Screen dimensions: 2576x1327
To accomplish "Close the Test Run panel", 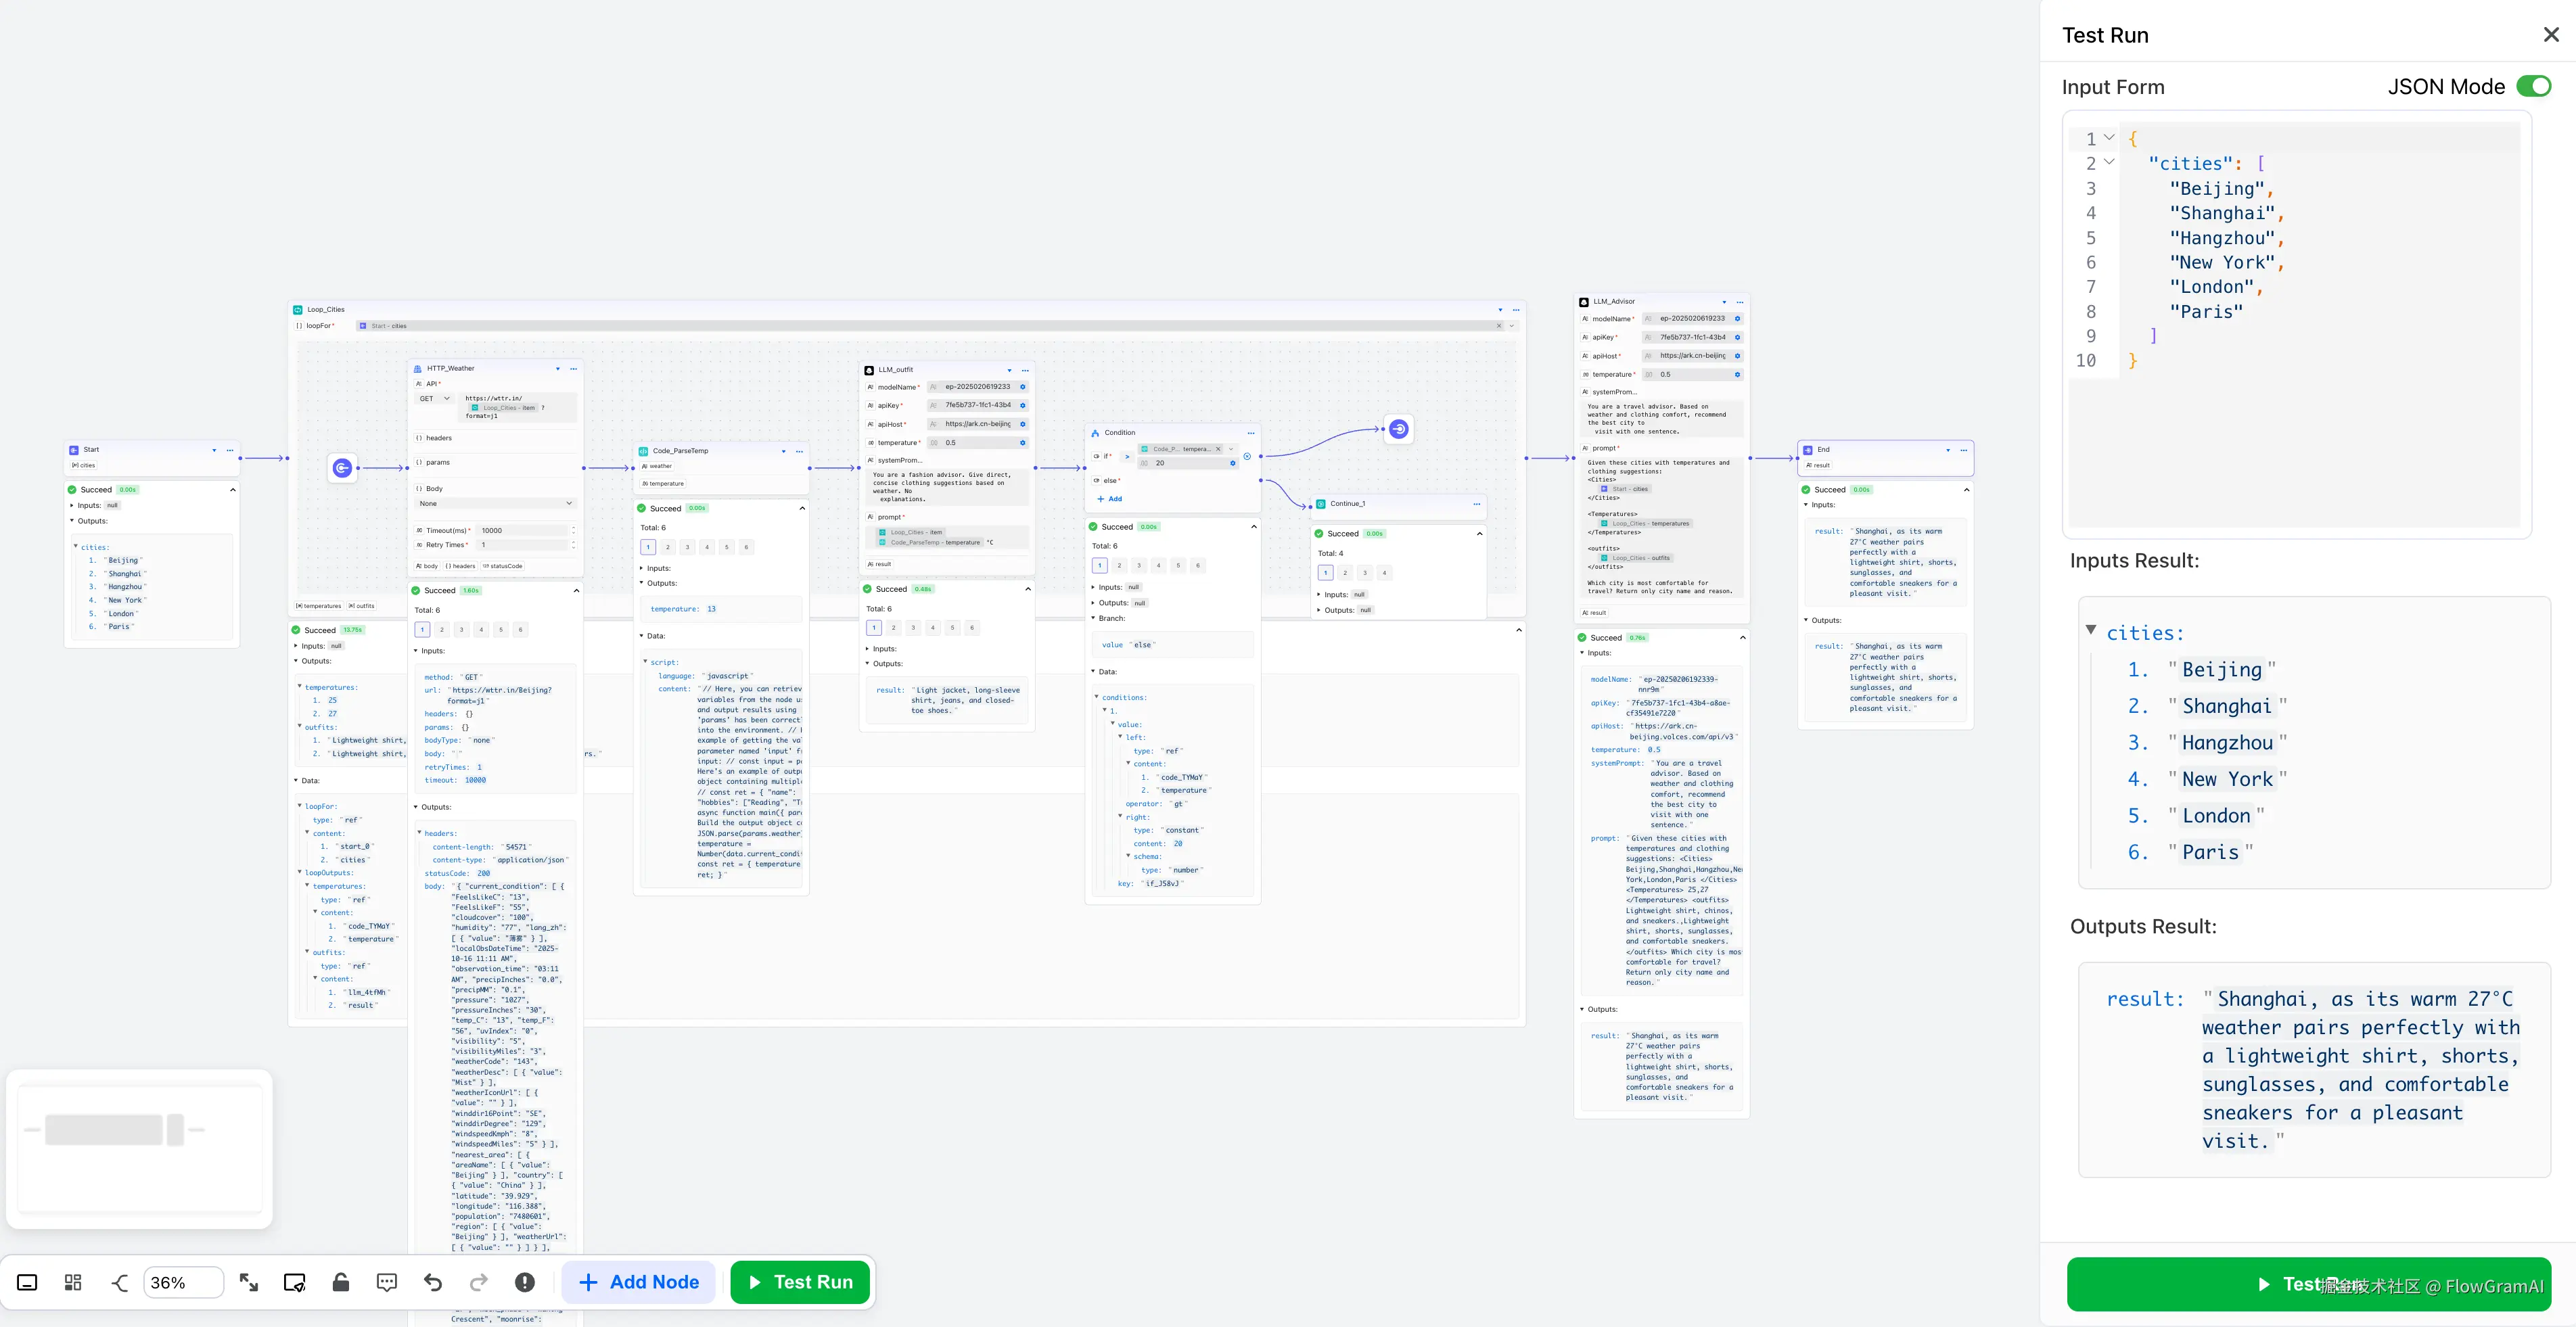I will (x=2551, y=35).
